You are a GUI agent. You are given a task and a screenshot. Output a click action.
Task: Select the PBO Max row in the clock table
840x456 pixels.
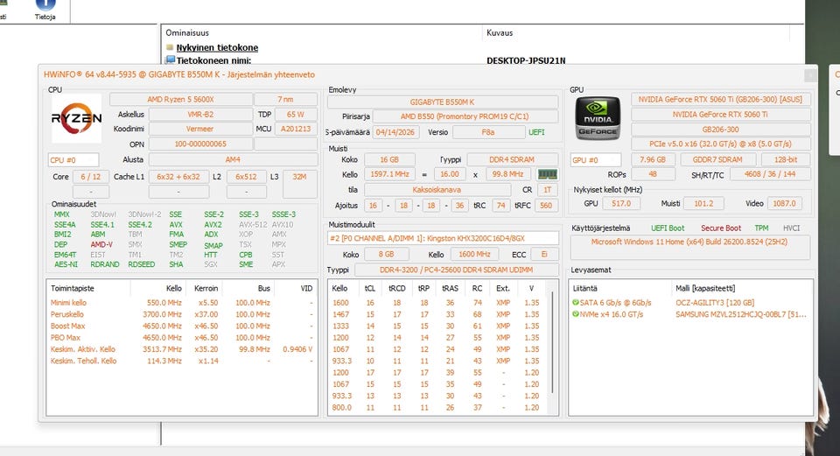pyautogui.click(x=182, y=338)
